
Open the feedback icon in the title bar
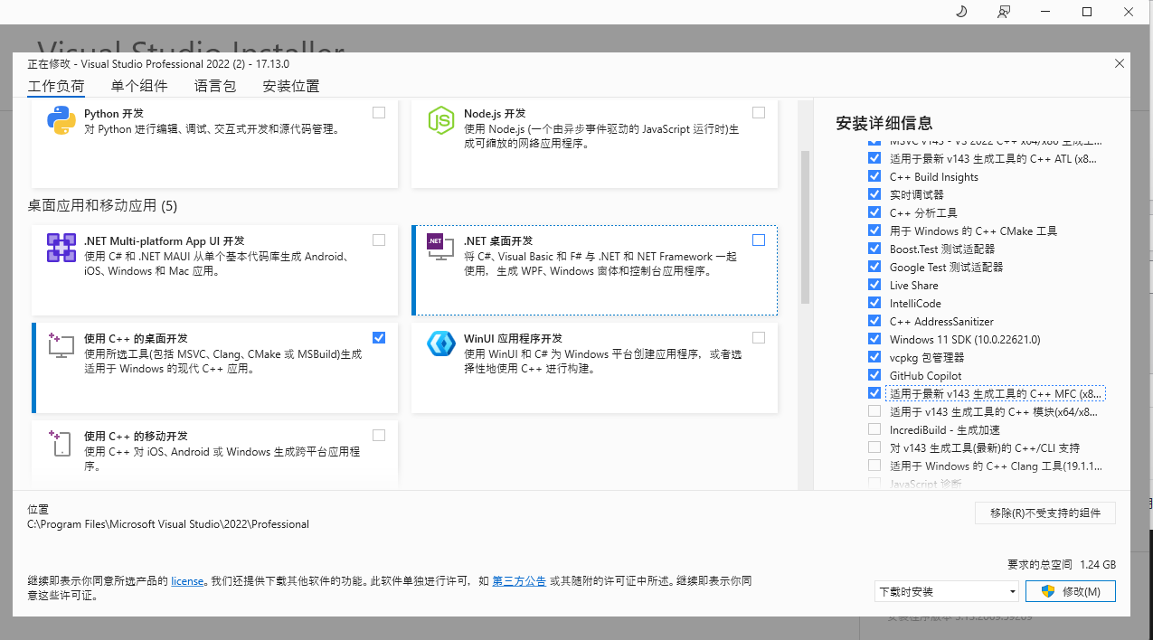point(1004,12)
